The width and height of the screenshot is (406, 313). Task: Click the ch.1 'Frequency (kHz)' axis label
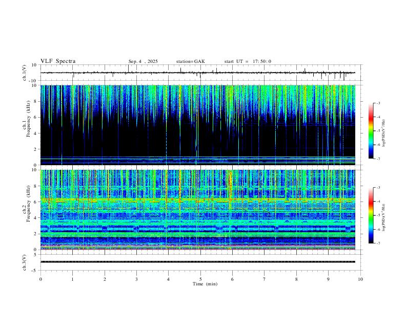(29, 119)
